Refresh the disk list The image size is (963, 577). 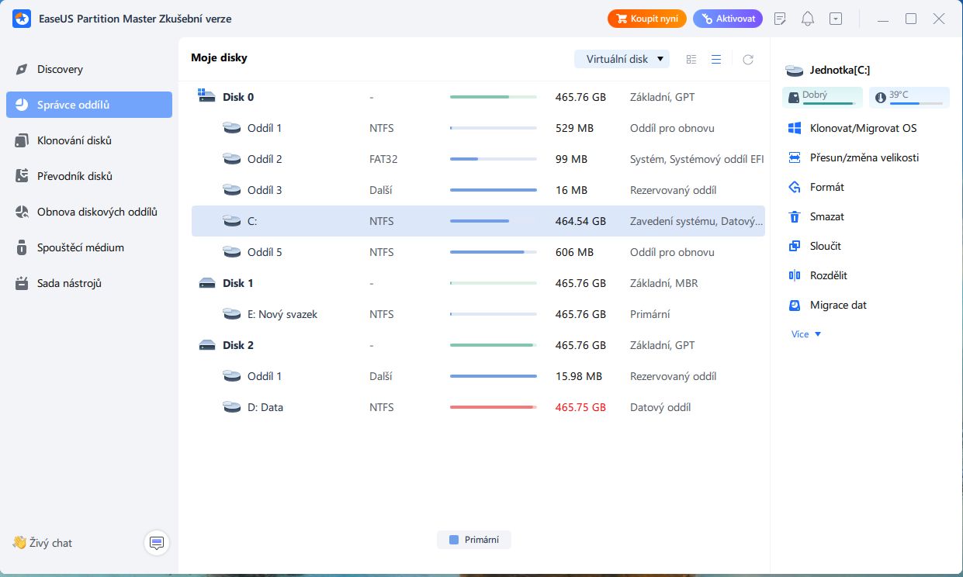pos(747,58)
